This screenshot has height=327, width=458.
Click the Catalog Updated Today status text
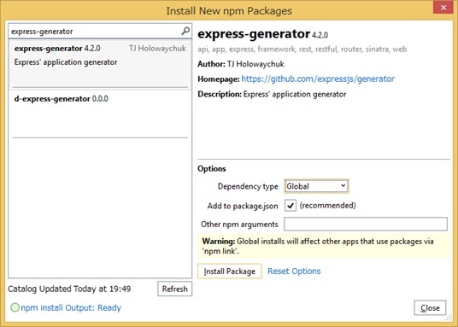(69, 289)
